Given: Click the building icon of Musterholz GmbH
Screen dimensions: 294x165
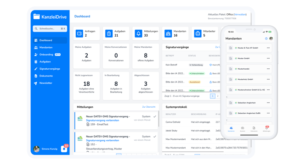Looking at the screenshot, I should coord(231,79).
